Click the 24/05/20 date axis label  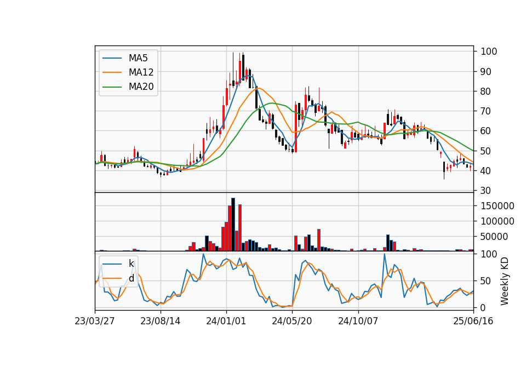coord(292,321)
